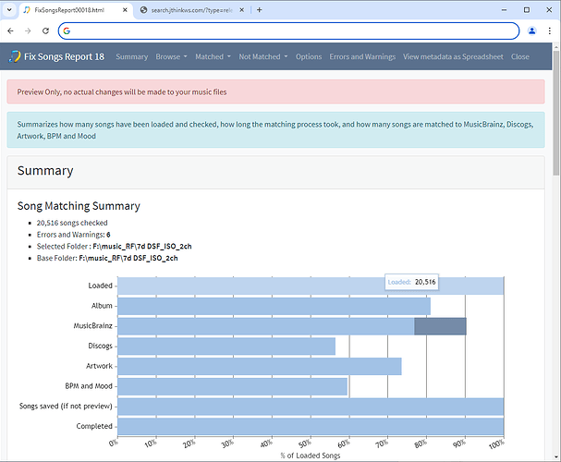Click the BPM and Mood bar
The image size is (561, 462).
[233, 386]
